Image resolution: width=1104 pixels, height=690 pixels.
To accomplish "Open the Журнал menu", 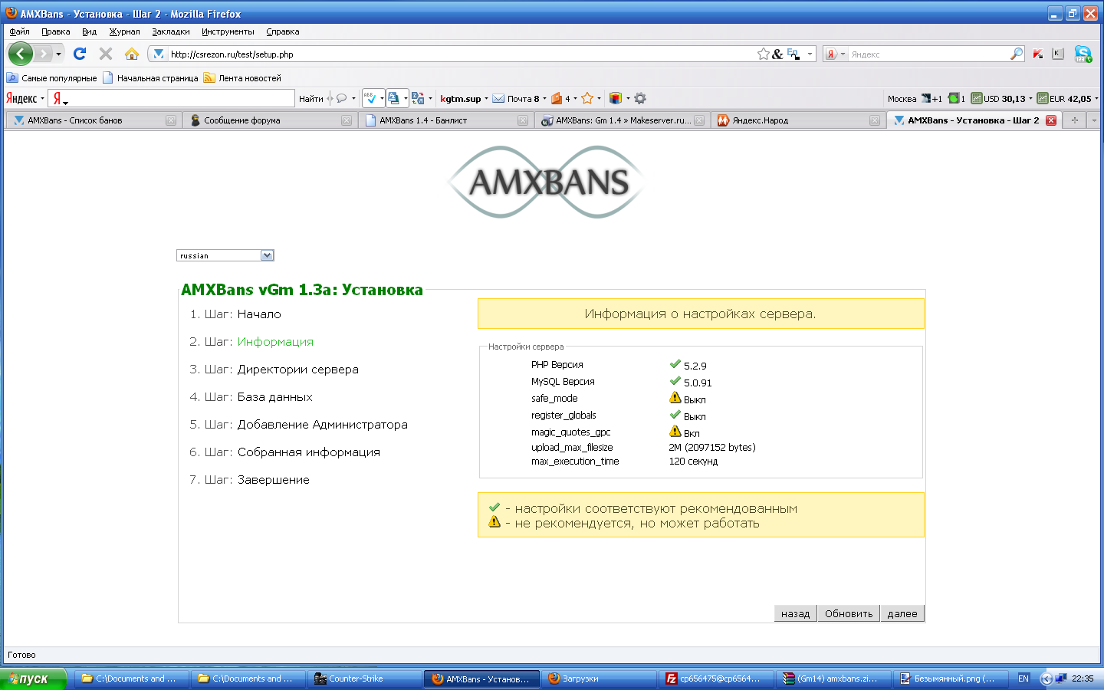I will tap(124, 31).
